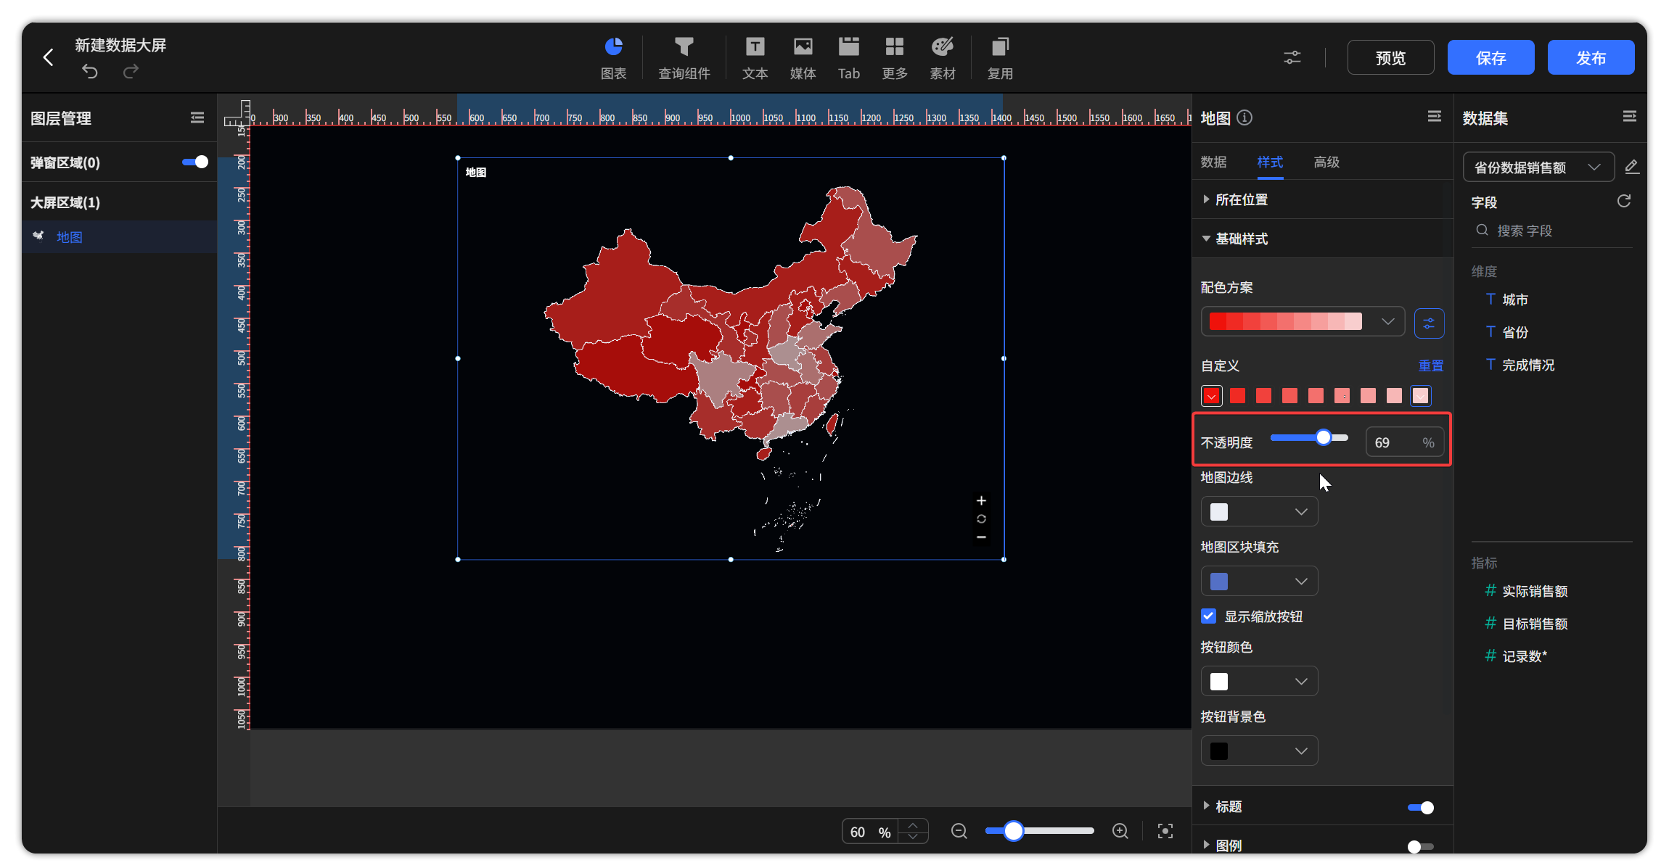The height and width of the screenshot is (868, 1669).
Task: Open the 按钮背景色 color dropdown
Action: tap(1259, 751)
